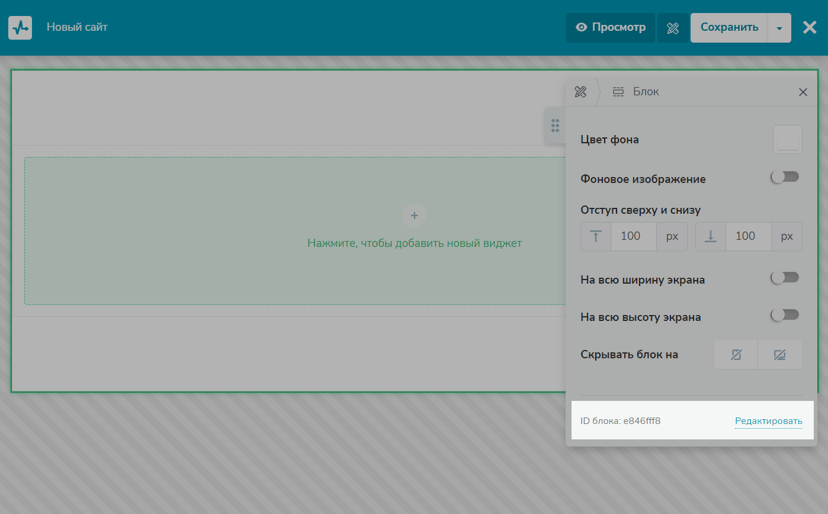The height and width of the screenshot is (514, 828).
Task: Hide block on desktop devices icon
Action: click(x=779, y=355)
